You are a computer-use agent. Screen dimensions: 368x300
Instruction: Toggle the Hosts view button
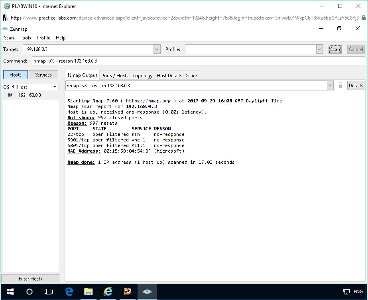click(x=16, y=75)
